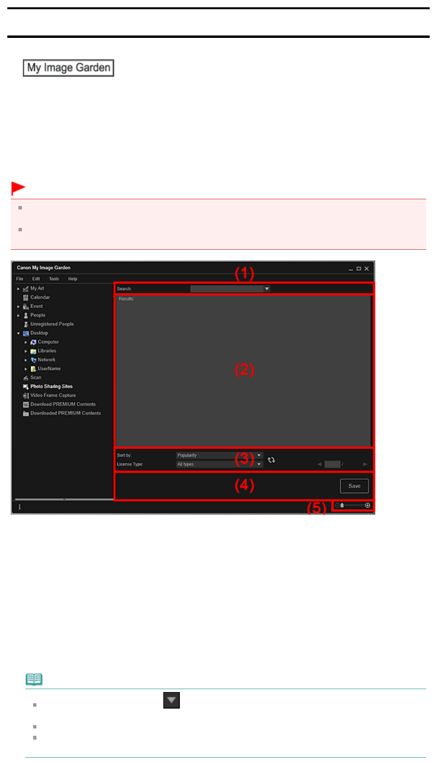
Task: Open the License Type dropdown
Action: [219, 464]
